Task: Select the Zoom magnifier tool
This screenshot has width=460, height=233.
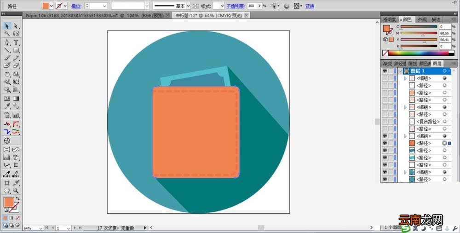Action: 16,191
